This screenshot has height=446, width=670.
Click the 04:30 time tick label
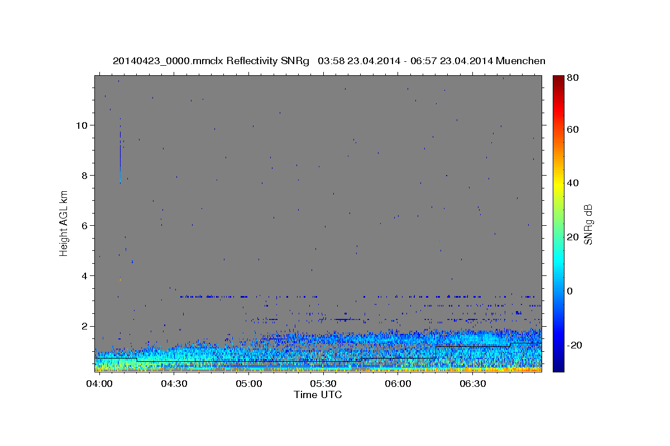pos(174,384)
